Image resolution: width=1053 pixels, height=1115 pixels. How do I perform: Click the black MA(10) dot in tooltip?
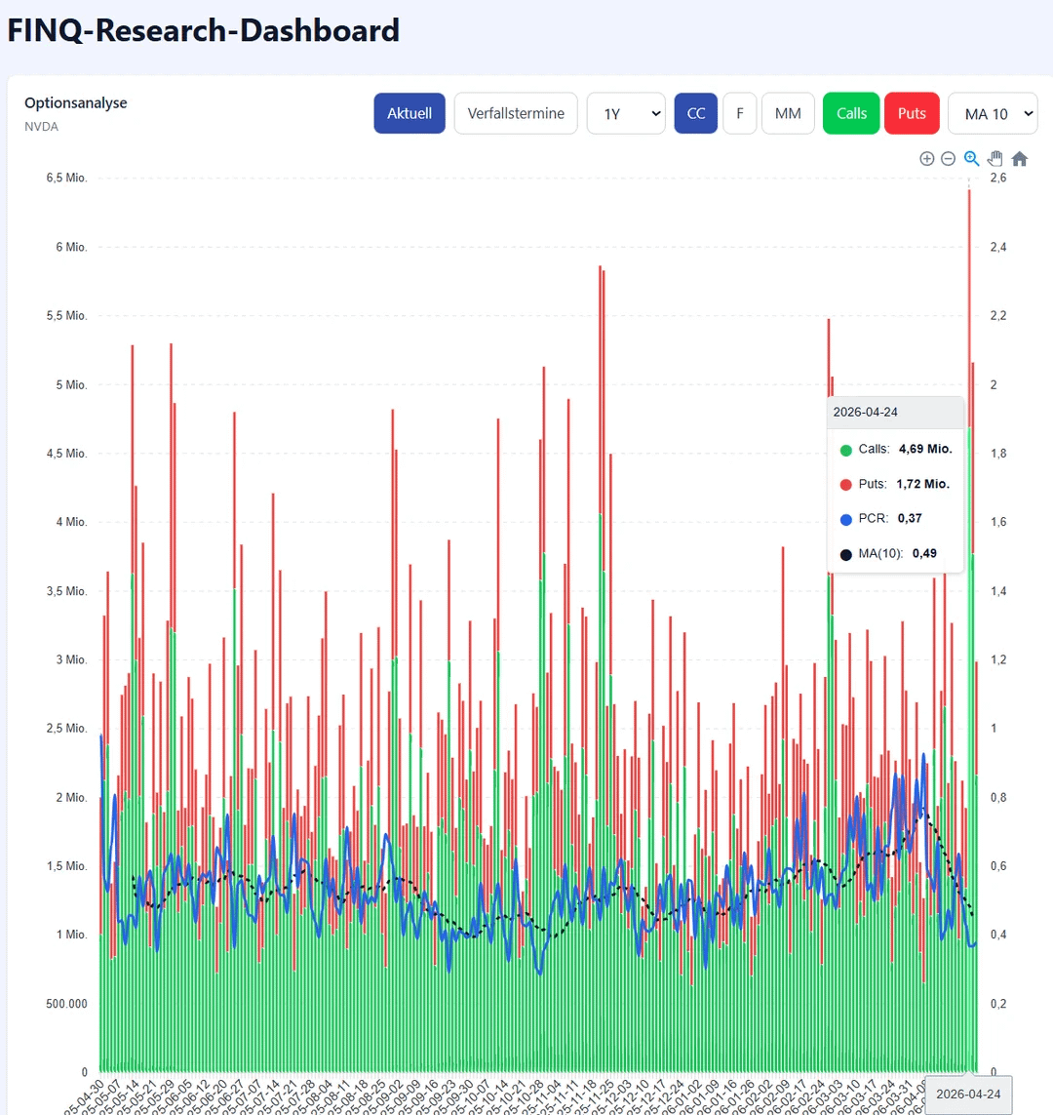[x=845, y=554]
